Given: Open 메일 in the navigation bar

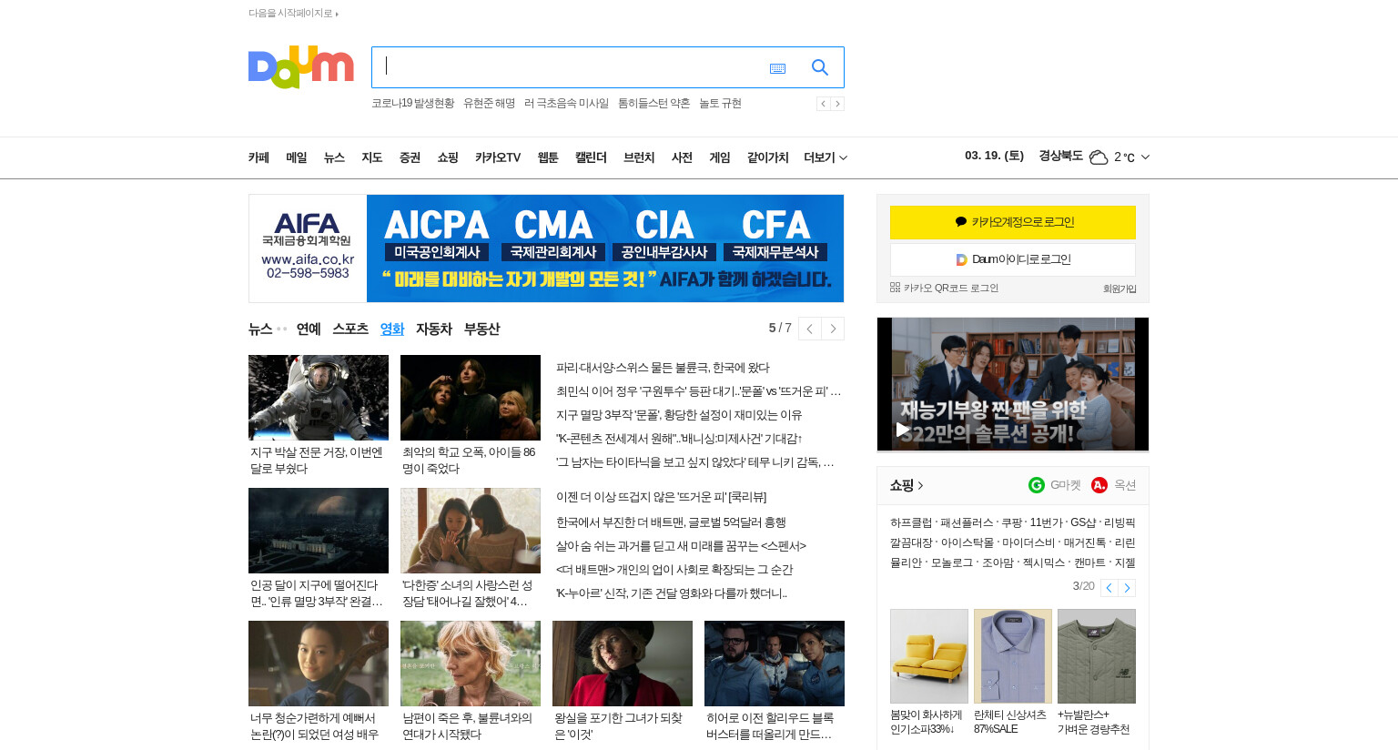Looking at the screenshot, I should point(297,157).
